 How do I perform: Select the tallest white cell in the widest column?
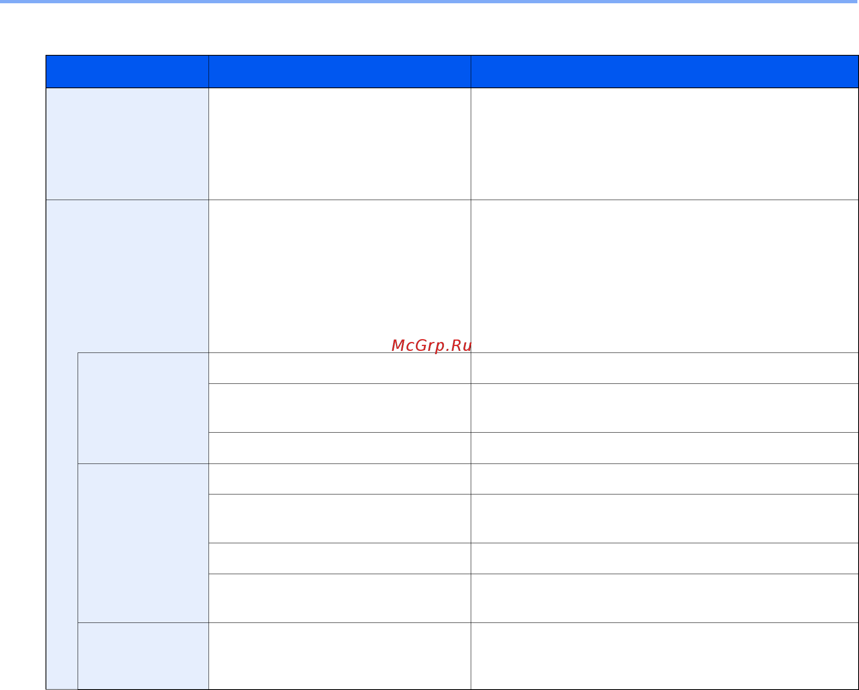point(665,276)
